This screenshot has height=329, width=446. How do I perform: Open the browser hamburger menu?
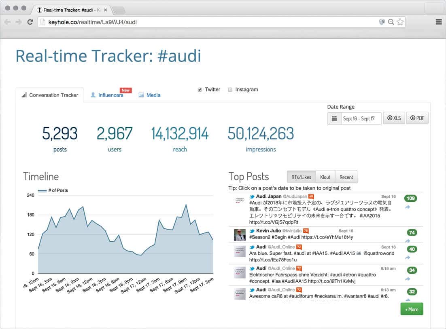438,22
